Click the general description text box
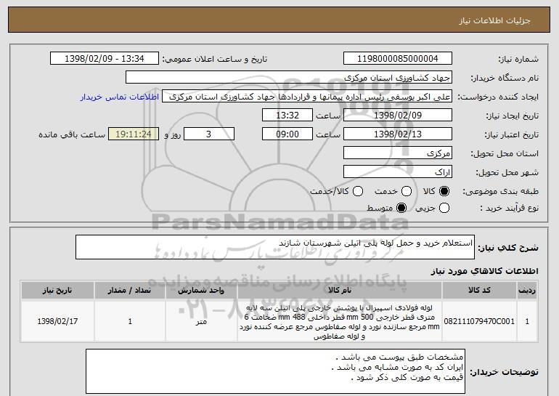The image size is (559, 396). pyautogui.click(x=275, y=247)
